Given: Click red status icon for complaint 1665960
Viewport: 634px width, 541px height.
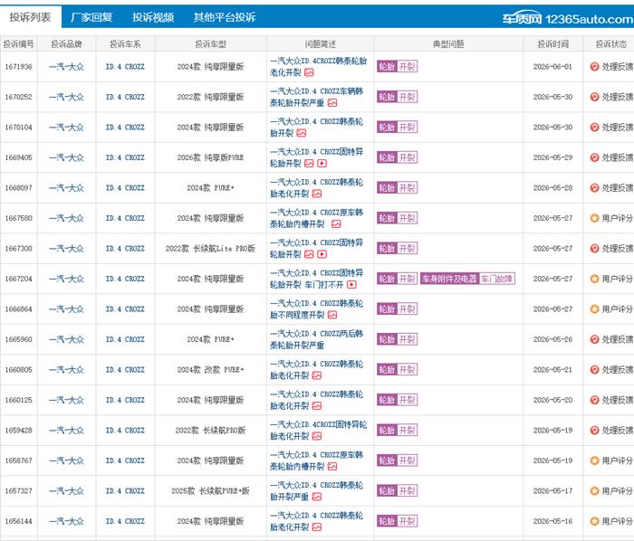Looking at the screenshot, I should (594, 339).
